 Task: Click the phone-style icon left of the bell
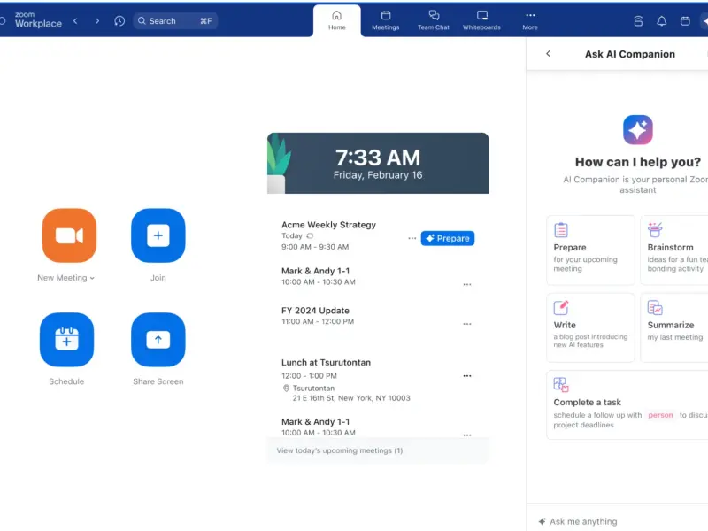coord(638,20)
